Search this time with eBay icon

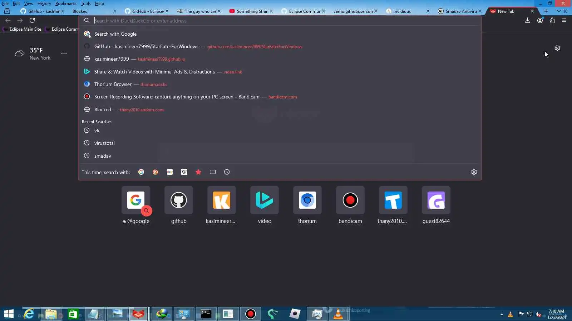(170, 172)
